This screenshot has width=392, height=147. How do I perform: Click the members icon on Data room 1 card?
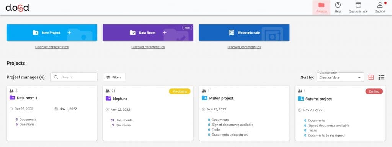point(11,91)
